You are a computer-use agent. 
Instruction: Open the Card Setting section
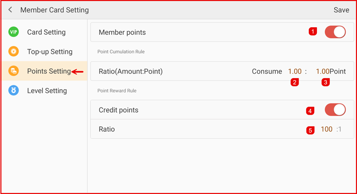coord(46,32)
